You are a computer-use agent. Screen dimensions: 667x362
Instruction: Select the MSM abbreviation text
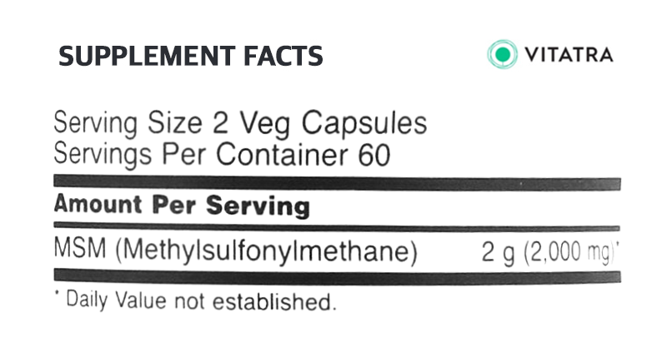pos(80,248)
